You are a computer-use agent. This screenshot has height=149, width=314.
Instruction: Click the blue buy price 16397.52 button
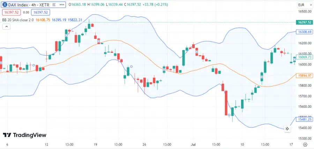[x=41, y=12]
